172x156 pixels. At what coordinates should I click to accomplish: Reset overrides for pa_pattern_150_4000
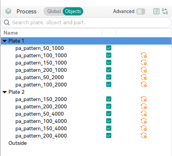pos(144,128)
